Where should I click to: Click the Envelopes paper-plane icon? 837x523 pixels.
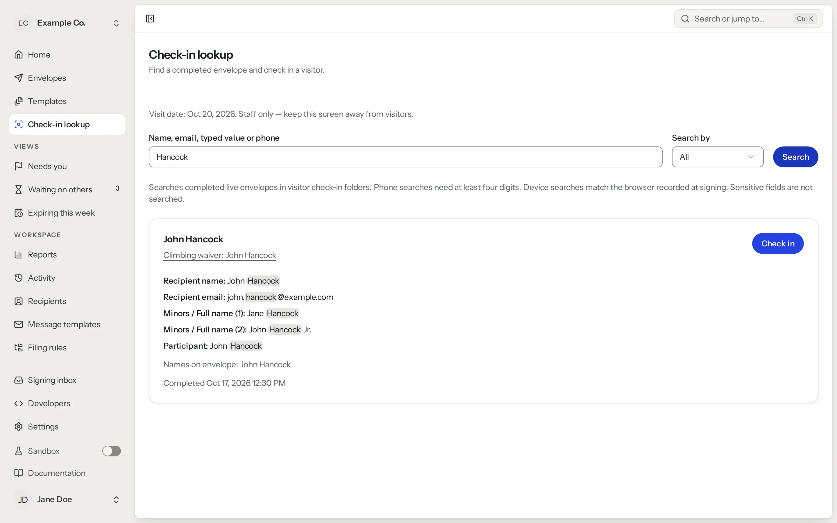pos(19,78)
